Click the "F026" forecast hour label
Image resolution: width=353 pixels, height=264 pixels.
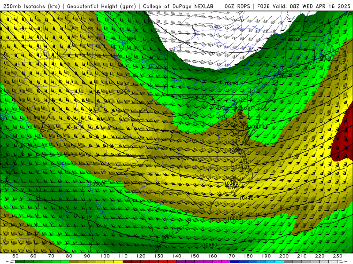point(263,6)
